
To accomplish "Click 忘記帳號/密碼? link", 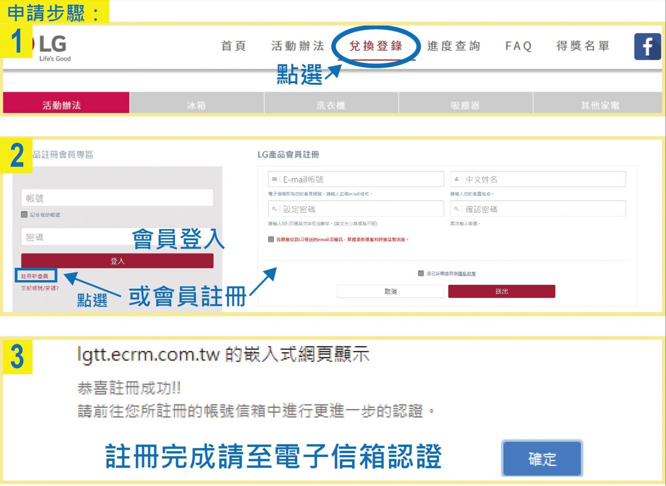I will tap(40, 288).
